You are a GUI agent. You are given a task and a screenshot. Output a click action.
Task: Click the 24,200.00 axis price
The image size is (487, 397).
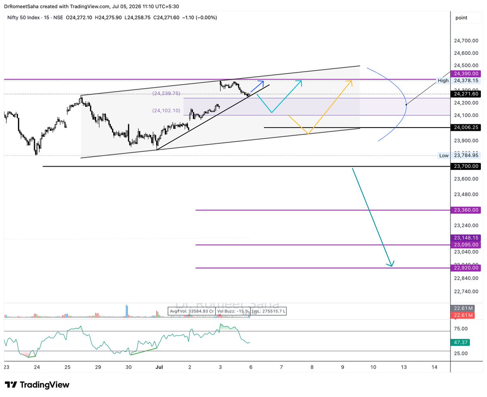point(466,103)
